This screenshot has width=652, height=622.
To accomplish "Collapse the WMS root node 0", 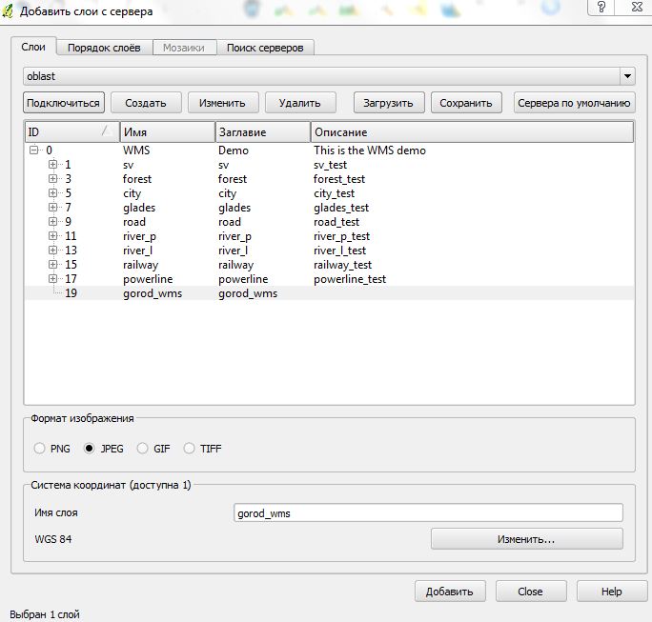I will tap(34, 150).
